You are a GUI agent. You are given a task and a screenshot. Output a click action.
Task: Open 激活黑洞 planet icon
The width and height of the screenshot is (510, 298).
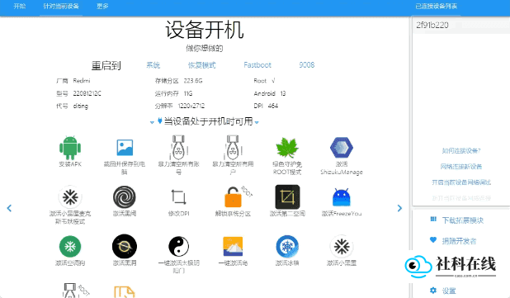(125, 246)
